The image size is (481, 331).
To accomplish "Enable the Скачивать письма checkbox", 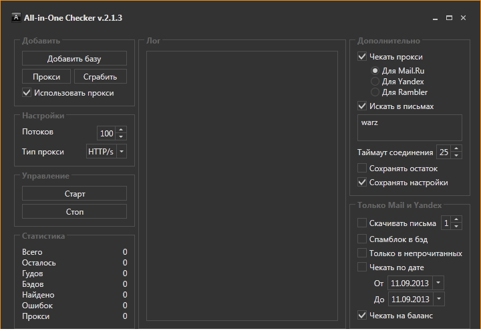I will tap(362, 223).
